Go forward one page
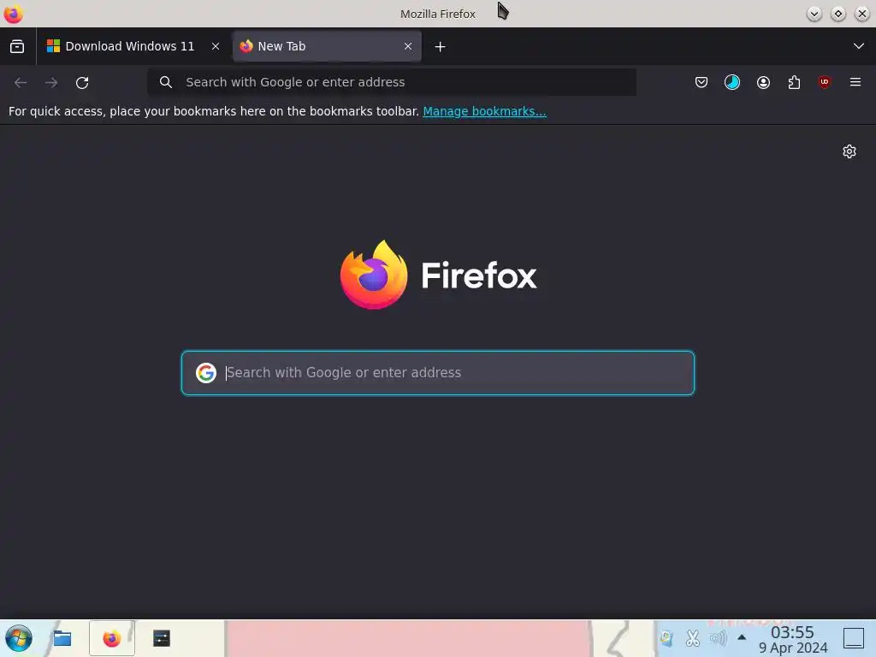876x657 pixels. click(51, 83)
